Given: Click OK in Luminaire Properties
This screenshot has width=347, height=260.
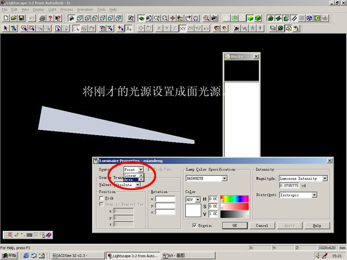Looking at the screenshot, I should coord(235,225).
